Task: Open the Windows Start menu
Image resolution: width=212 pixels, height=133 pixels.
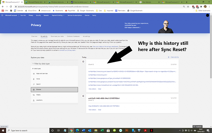Action: click(3, 130)
